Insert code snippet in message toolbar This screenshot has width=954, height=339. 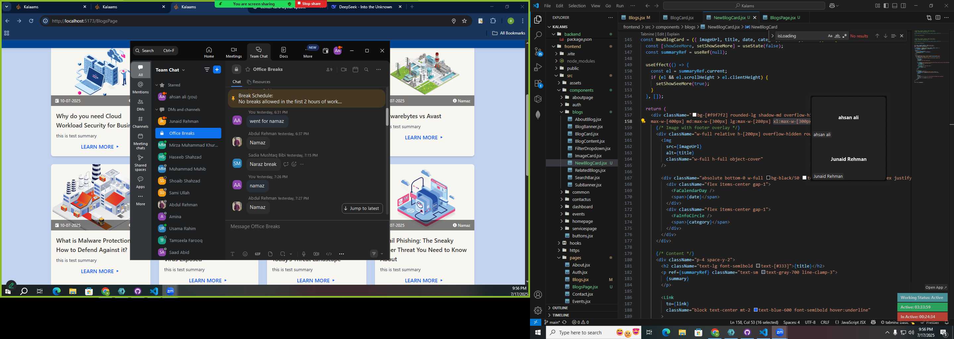tap(329, 254)
